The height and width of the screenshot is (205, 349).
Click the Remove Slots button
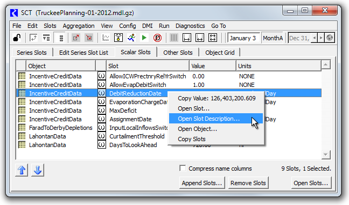[x=248, y=183]
